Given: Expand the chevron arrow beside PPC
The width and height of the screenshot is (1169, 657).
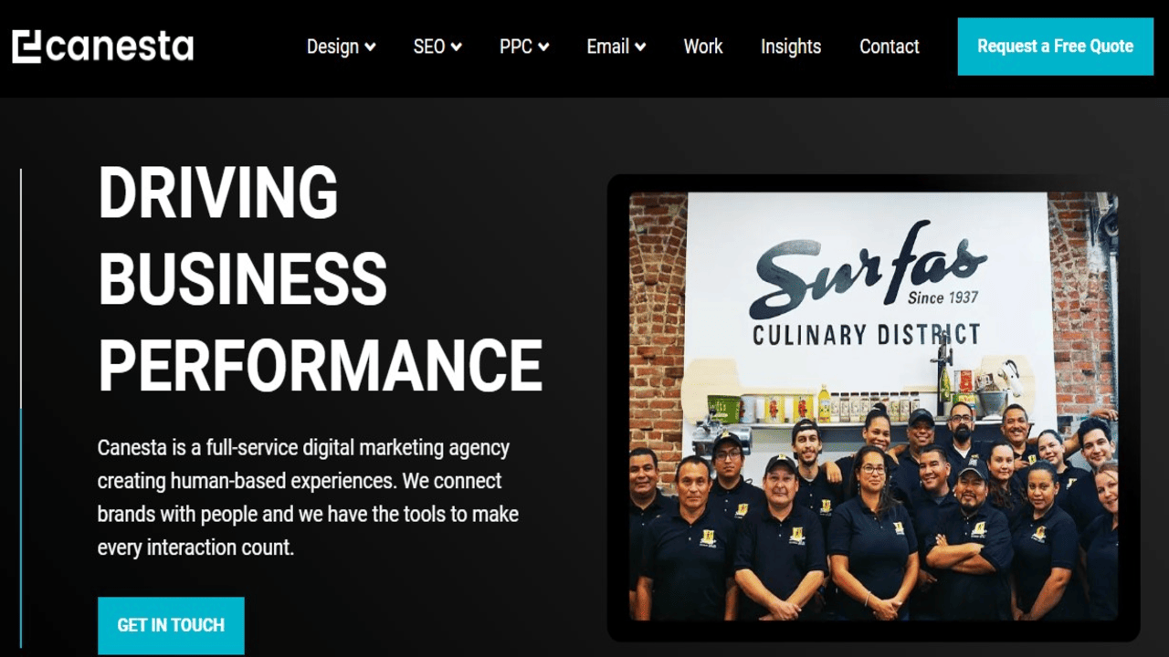Looking at the screenshot, I should tap(543, 47).
